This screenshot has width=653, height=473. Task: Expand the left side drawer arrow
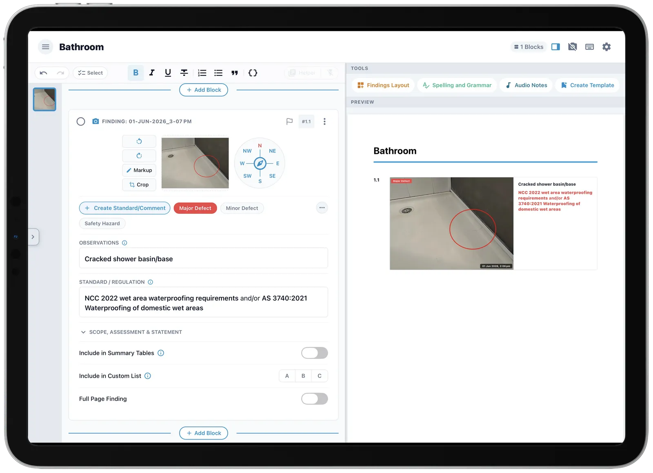(33, 237)
